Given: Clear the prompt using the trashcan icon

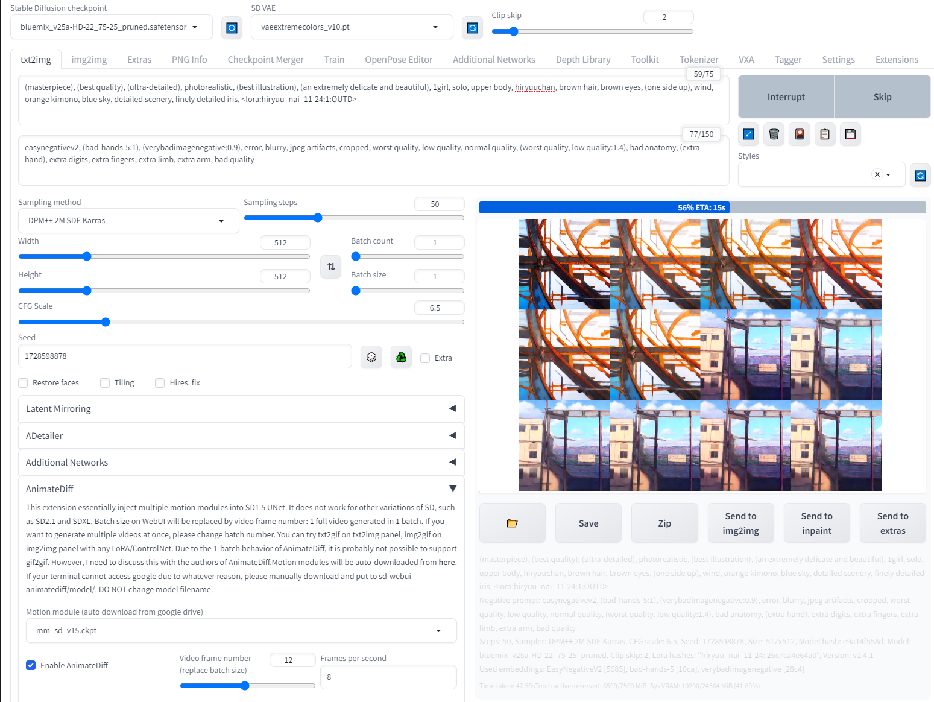Looking at the screenshot, I should tap(774, 134).
